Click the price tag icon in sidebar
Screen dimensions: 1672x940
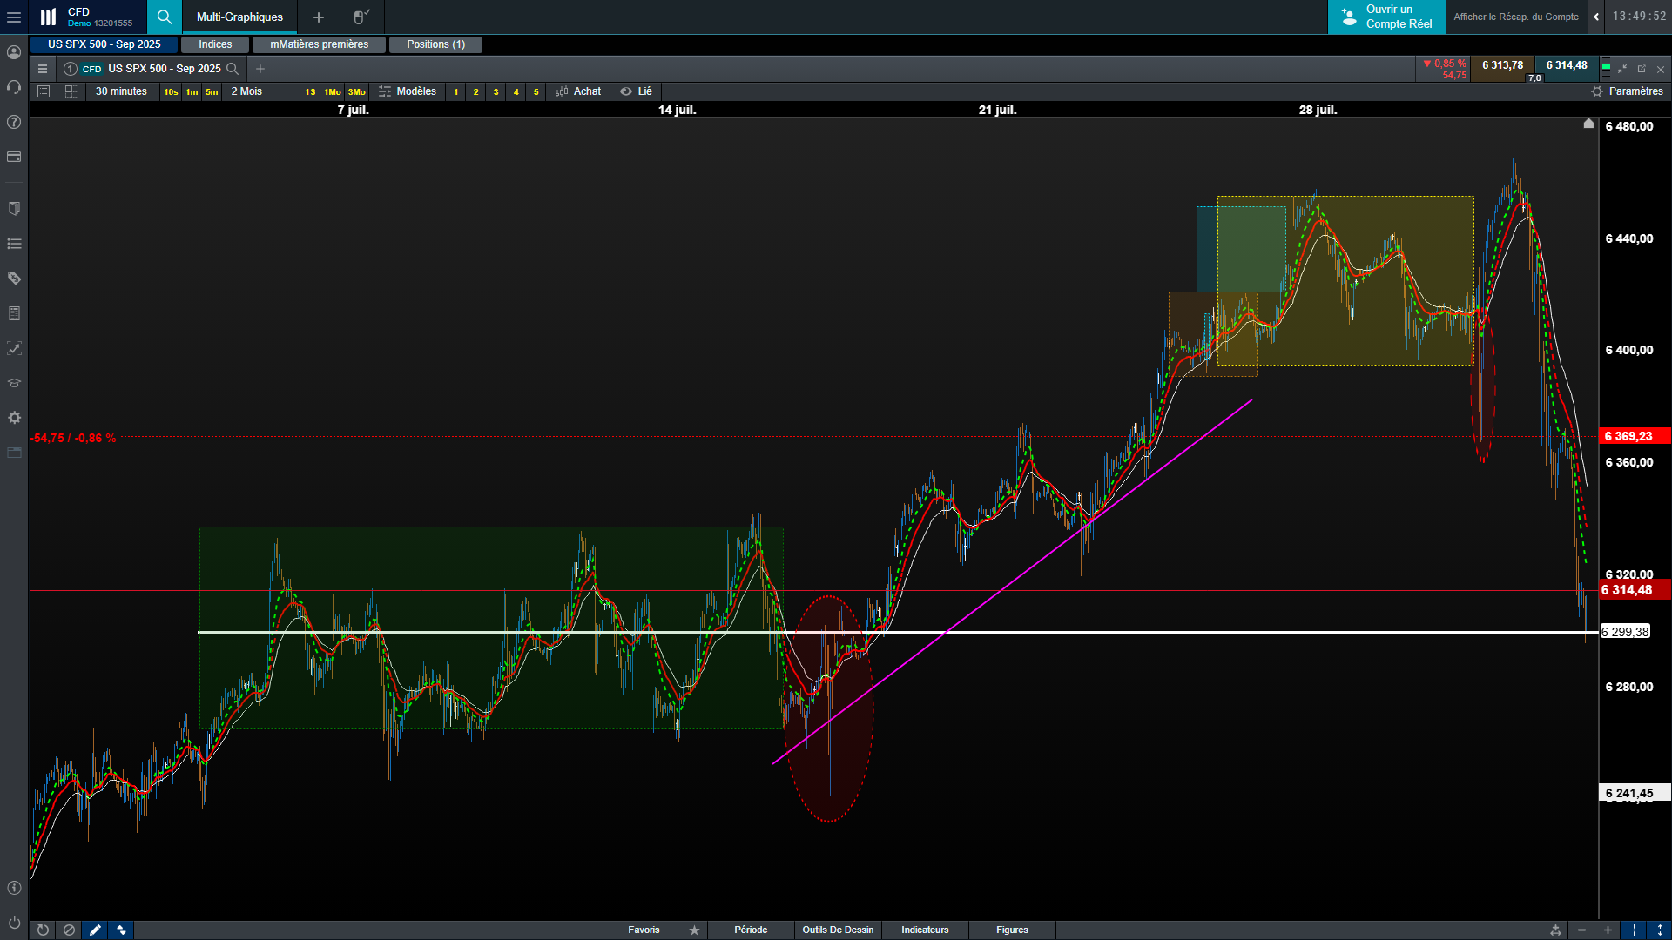14,279
